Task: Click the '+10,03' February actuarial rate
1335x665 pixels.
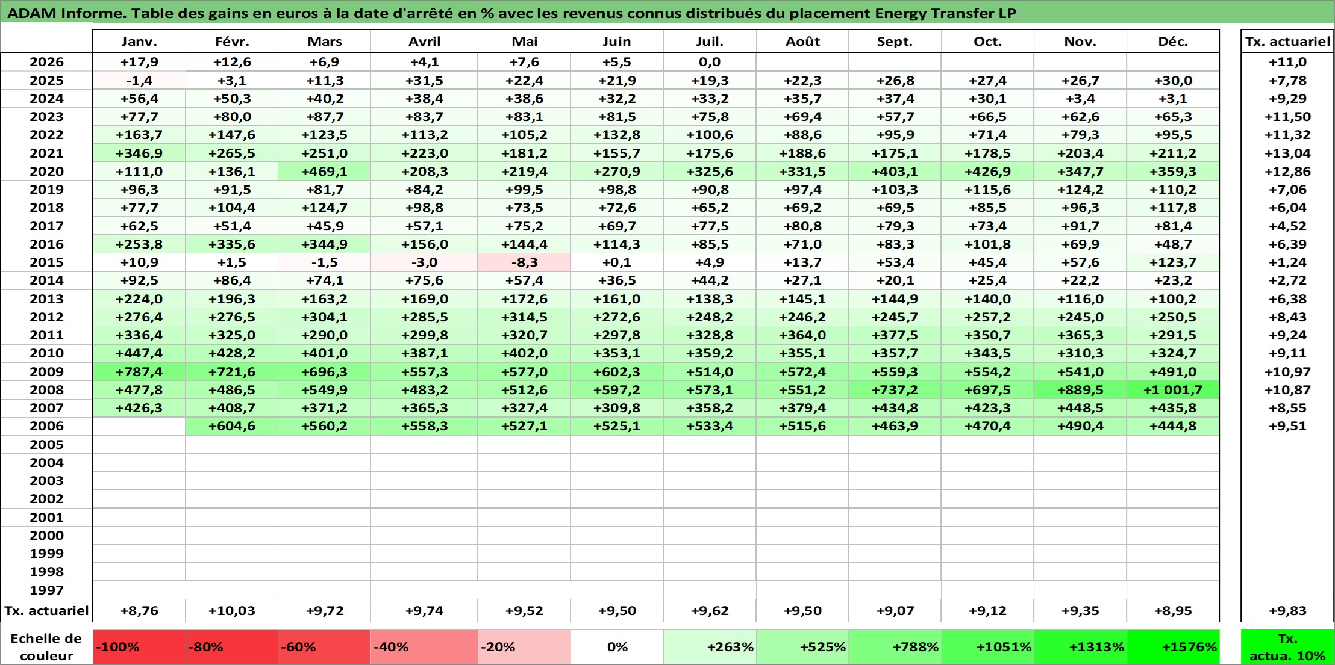Action: (x=232, y=611)
